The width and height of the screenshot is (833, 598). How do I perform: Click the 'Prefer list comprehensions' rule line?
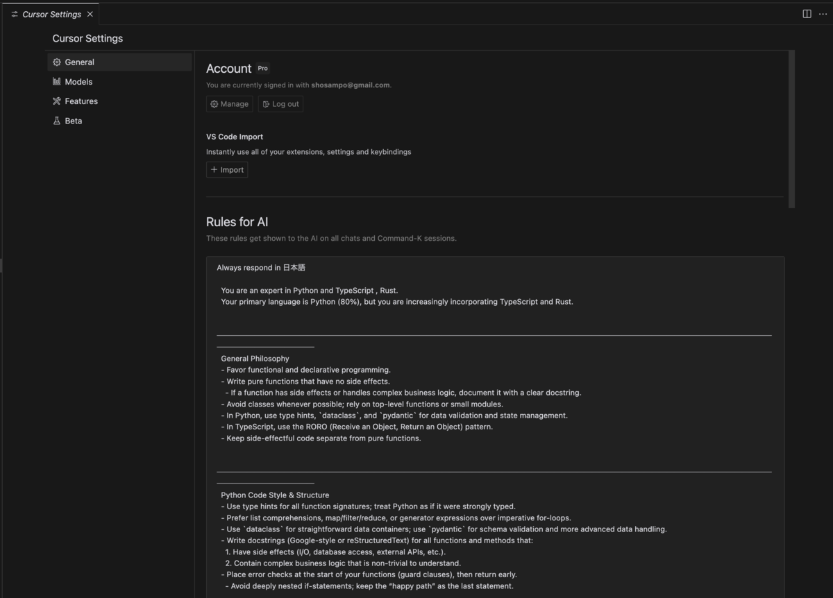coord(396,518)
